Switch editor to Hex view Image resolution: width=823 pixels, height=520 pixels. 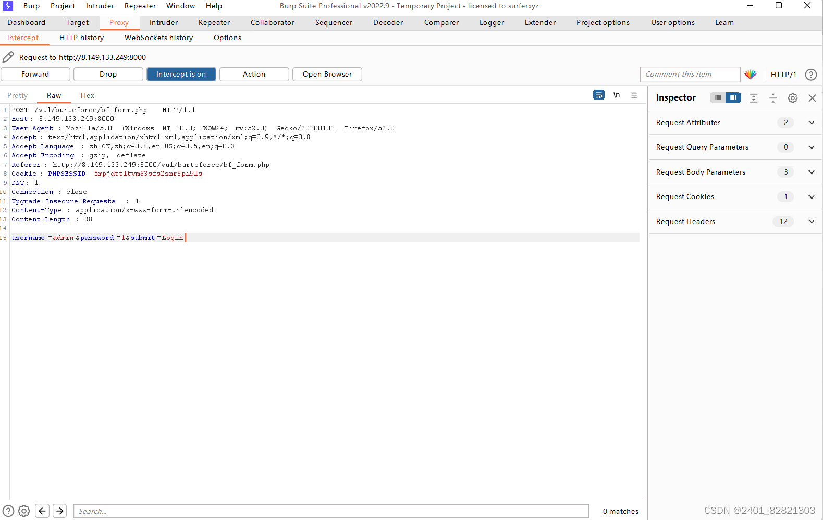[88, 95]
